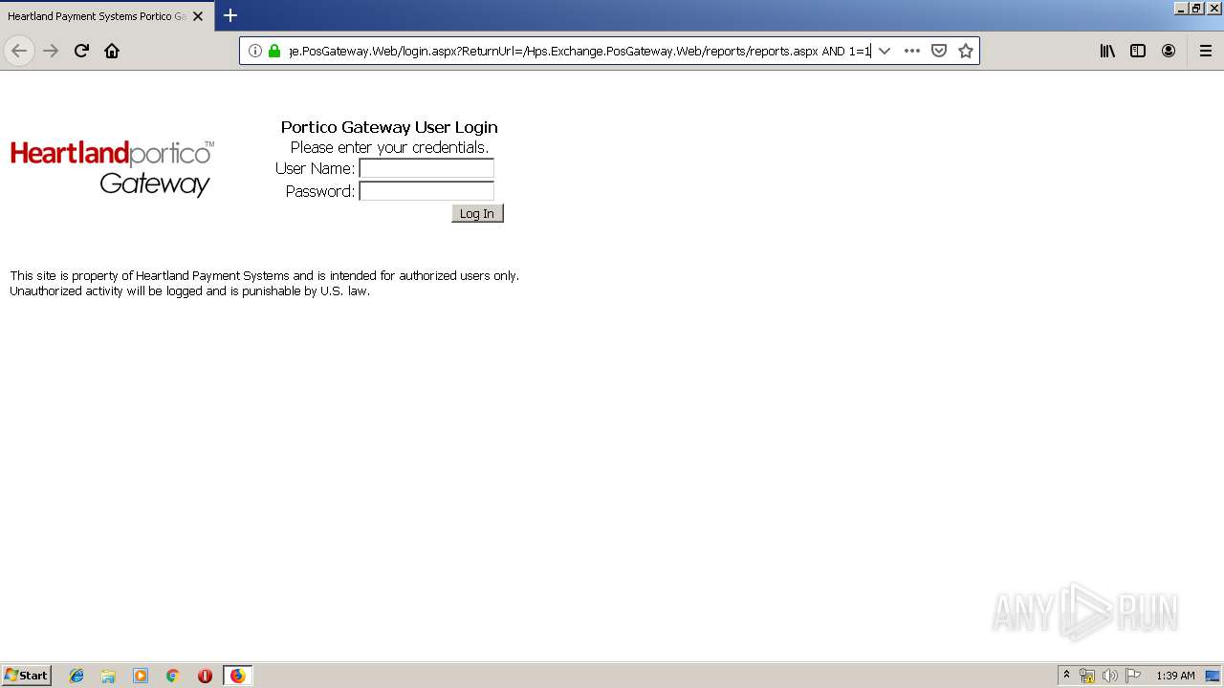Screen dimensions: 1224x688
Task: Click the Heartland Portico Gateway logo
Action: (112, 169)
